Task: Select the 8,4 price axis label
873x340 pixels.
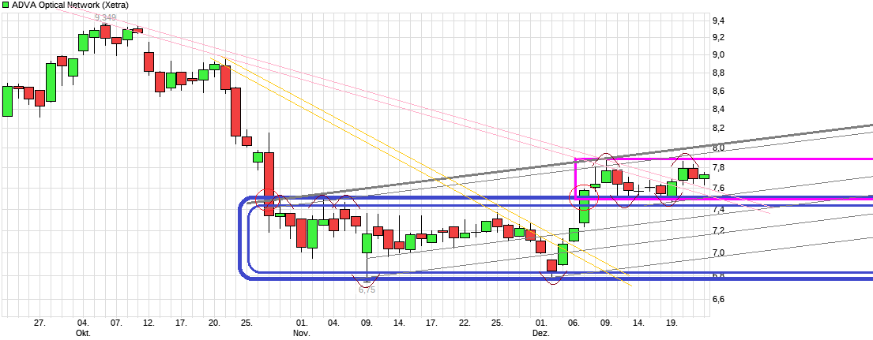Action: [x=719, y=110]
